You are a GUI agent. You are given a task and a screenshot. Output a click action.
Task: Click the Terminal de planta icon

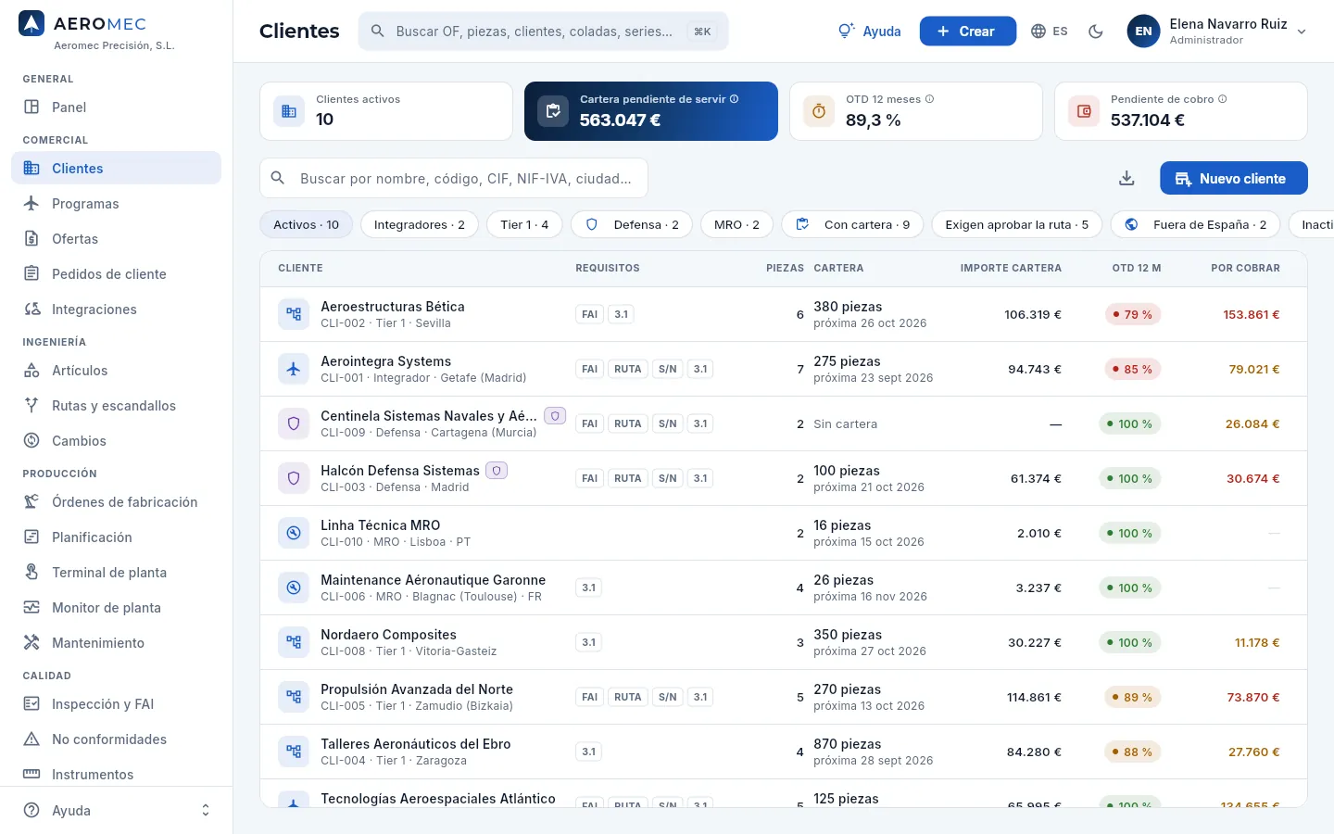point(31,573)
